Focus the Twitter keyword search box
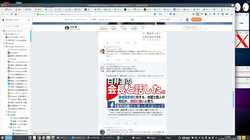 (170, 19)
